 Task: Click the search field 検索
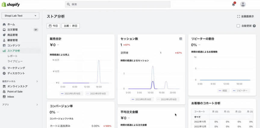[118, 5]
